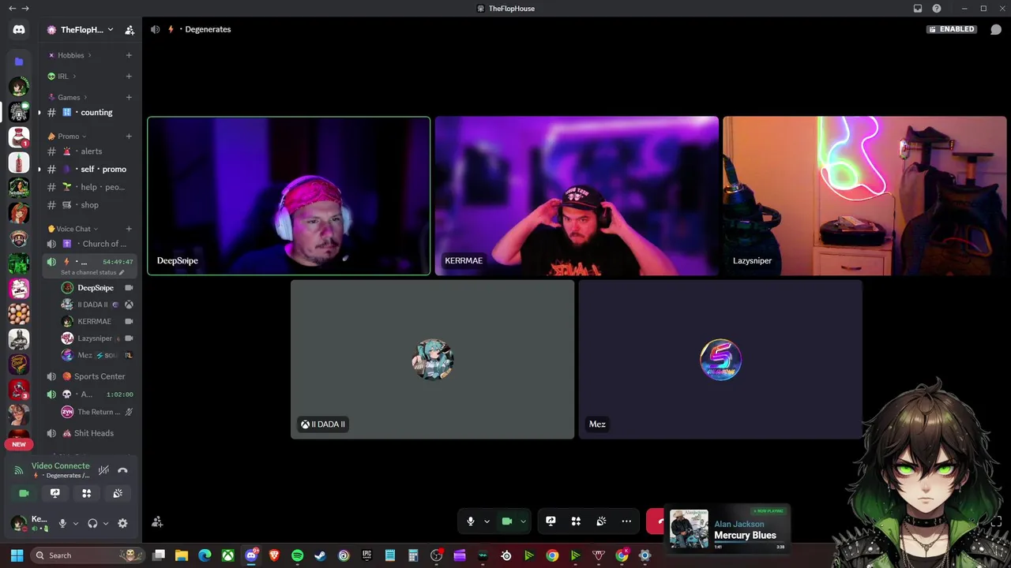This screenshot has width=1011, height=568.
Task: Open Windows Start menu
Action: (17, 555)
